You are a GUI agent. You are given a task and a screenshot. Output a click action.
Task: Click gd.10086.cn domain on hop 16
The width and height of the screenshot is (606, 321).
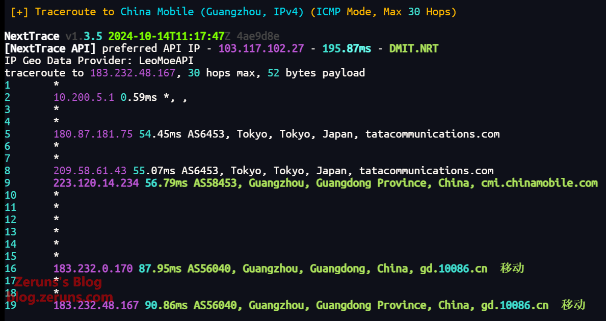[x=453, y=269]
